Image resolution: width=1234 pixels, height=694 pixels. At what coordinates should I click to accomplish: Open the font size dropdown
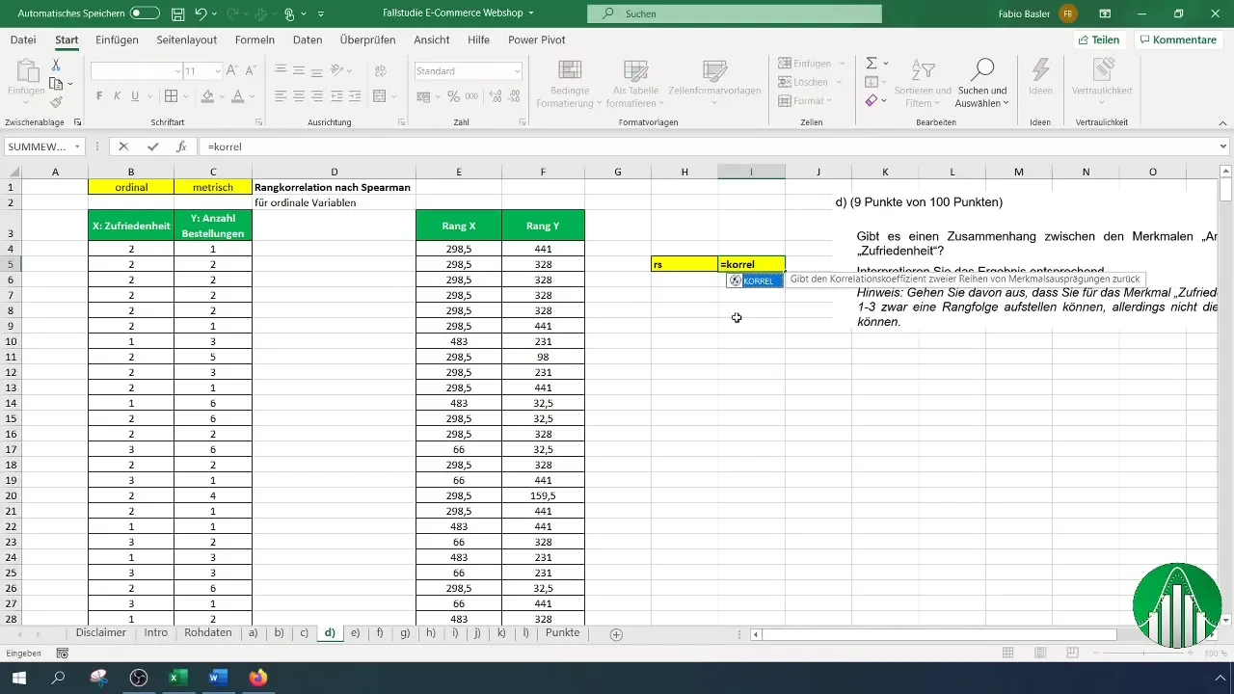[x=216, y=71]
